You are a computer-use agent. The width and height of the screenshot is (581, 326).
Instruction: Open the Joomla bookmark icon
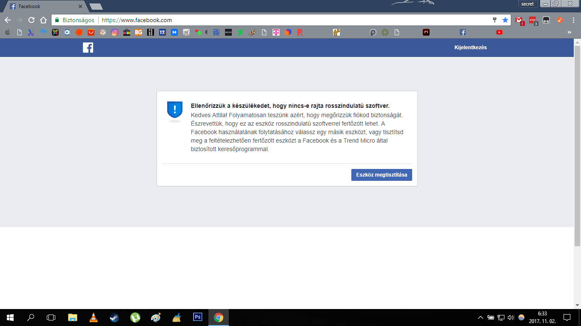(55, 32)
